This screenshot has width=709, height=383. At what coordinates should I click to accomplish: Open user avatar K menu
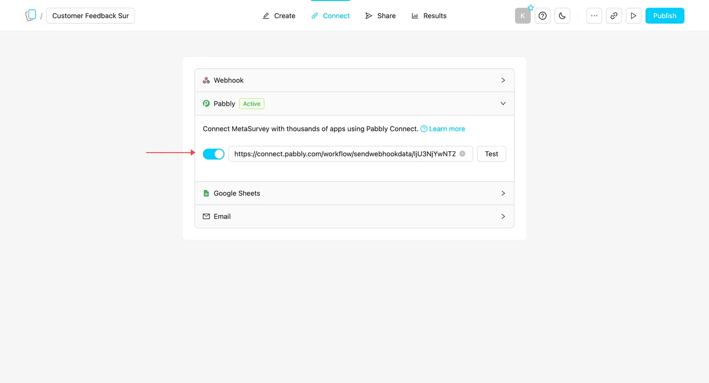point(523,16)
